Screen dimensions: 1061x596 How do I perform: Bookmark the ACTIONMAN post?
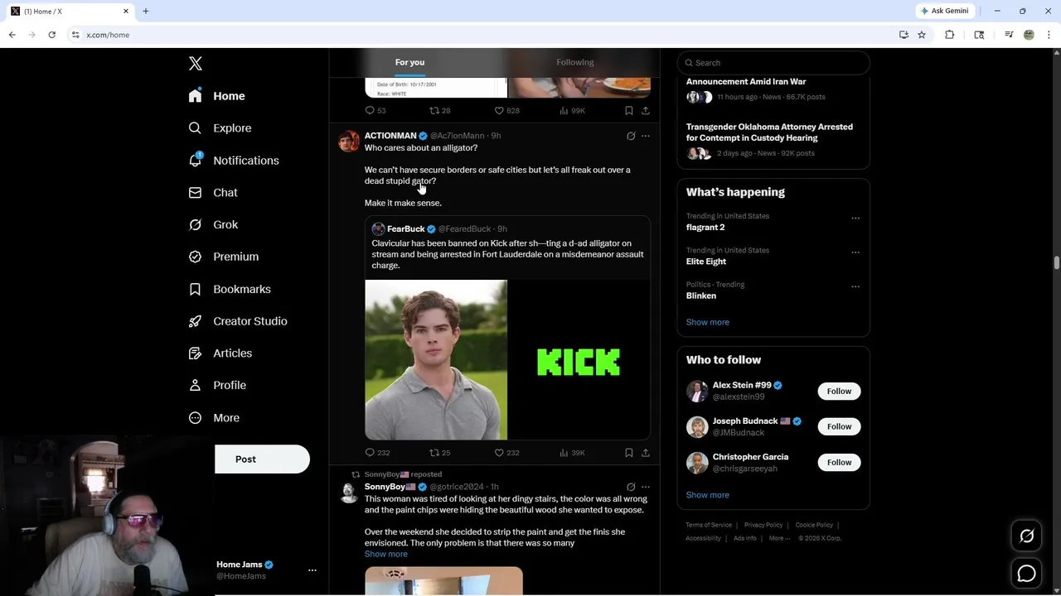[629, 453]
